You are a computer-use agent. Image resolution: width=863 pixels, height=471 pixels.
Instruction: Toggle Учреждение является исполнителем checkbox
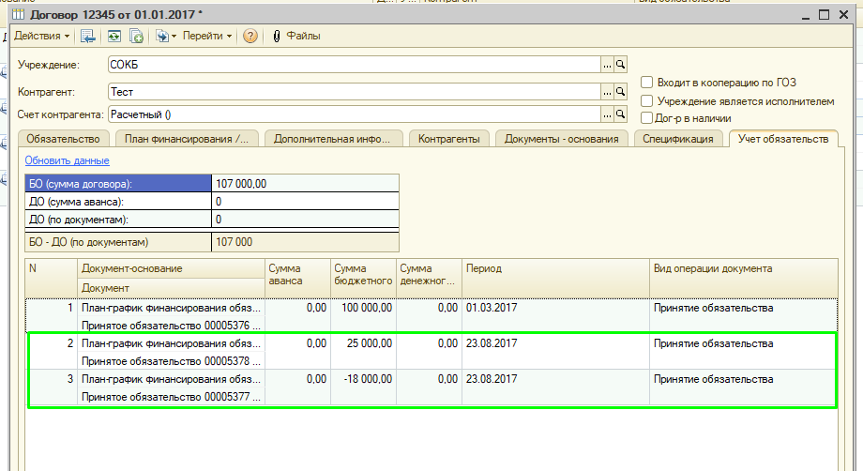(x=646, y=100)
